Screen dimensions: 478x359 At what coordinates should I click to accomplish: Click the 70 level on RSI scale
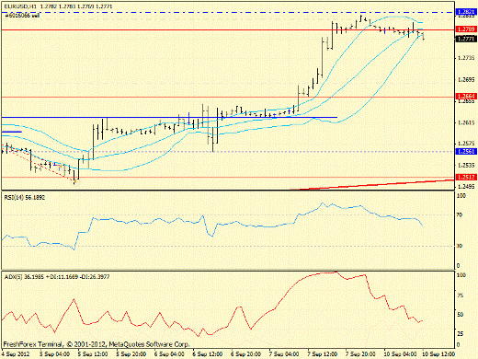pyautogui.click(x=459, y=215)
